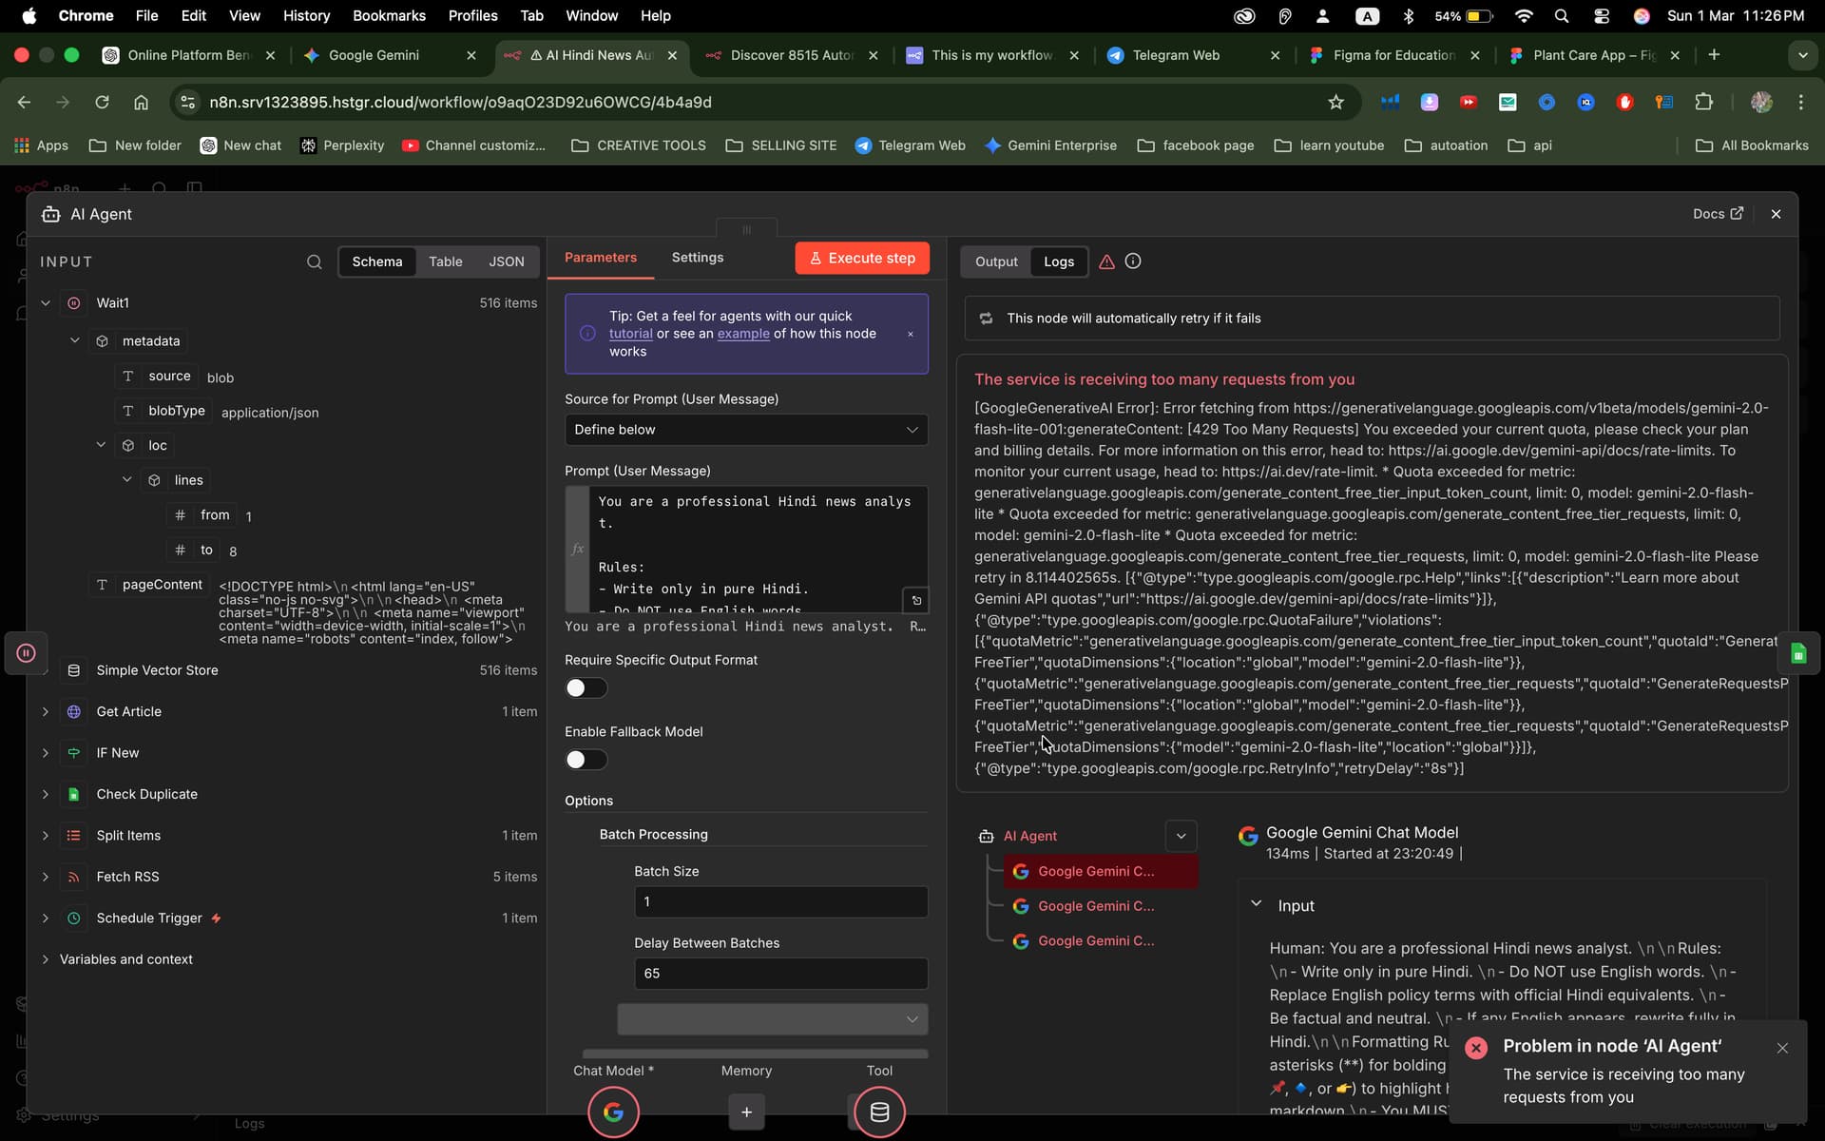
Task: Toggle Require Specific Output Format switch
Action: pos(586,687)
